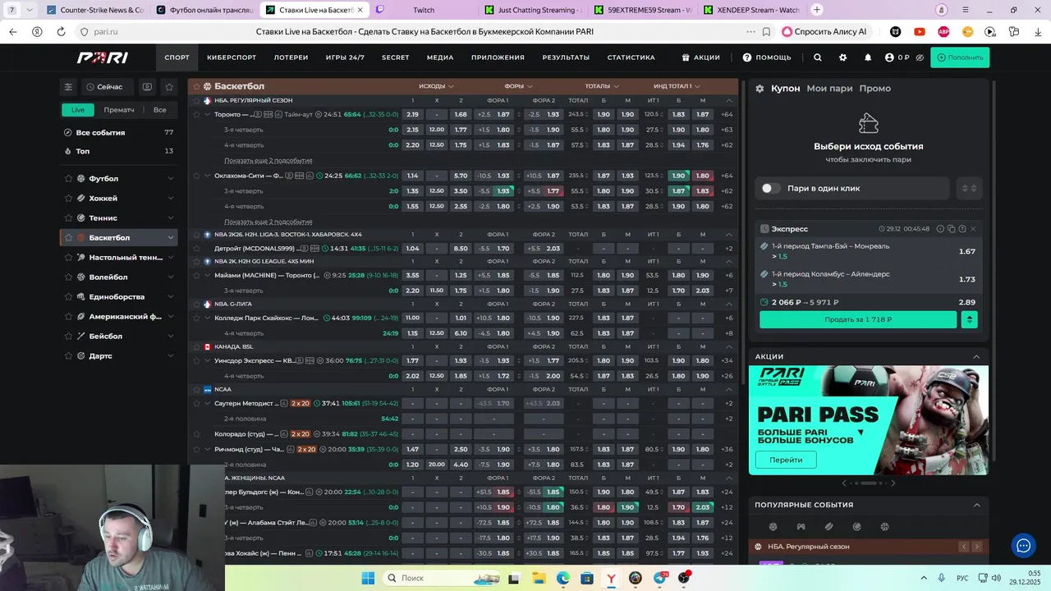Screen dimensions: 1051x591
Task: Select football icon in Популярные события
Action: pos(773,527)
